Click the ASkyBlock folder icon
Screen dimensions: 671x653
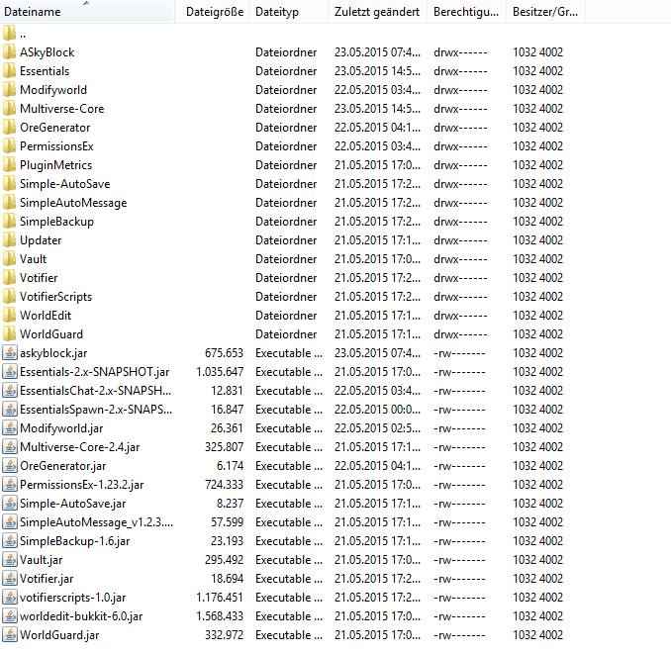click(10, 52)
